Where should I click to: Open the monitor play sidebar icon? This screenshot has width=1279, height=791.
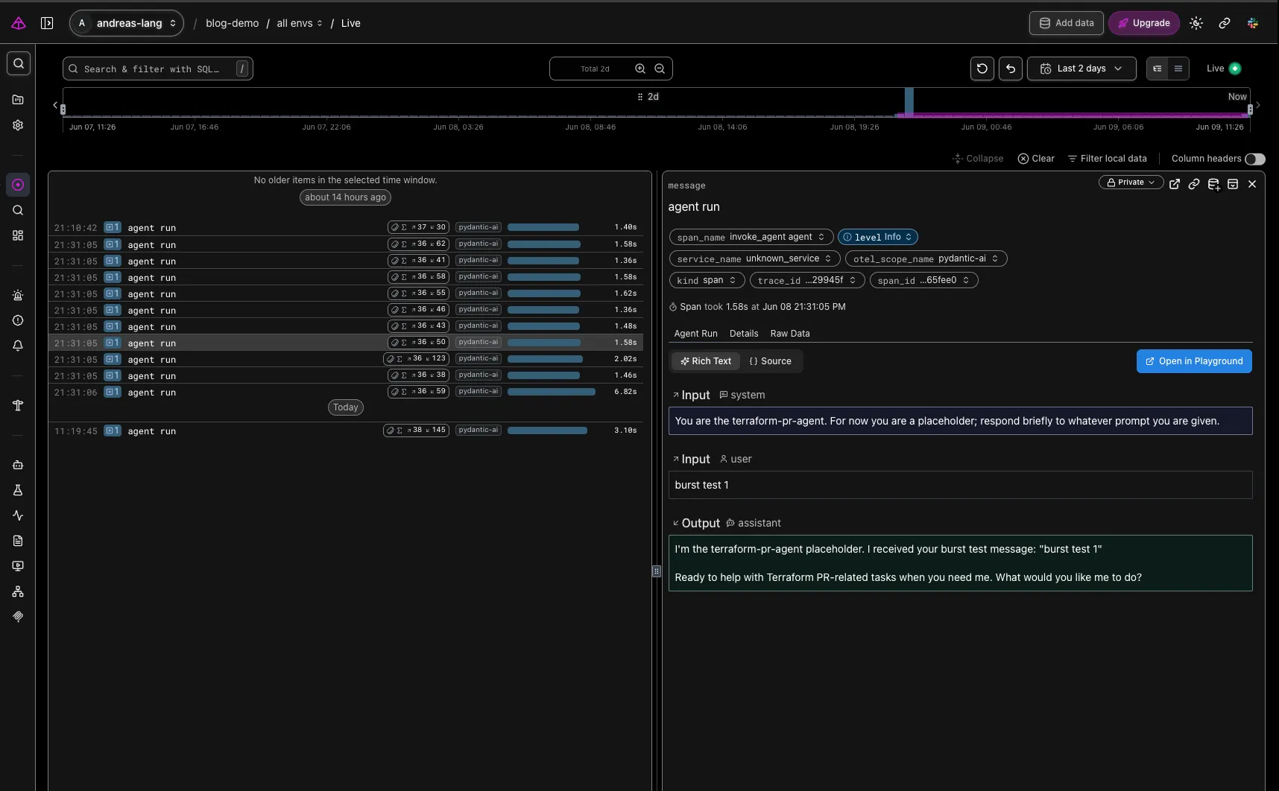[18, 566]
